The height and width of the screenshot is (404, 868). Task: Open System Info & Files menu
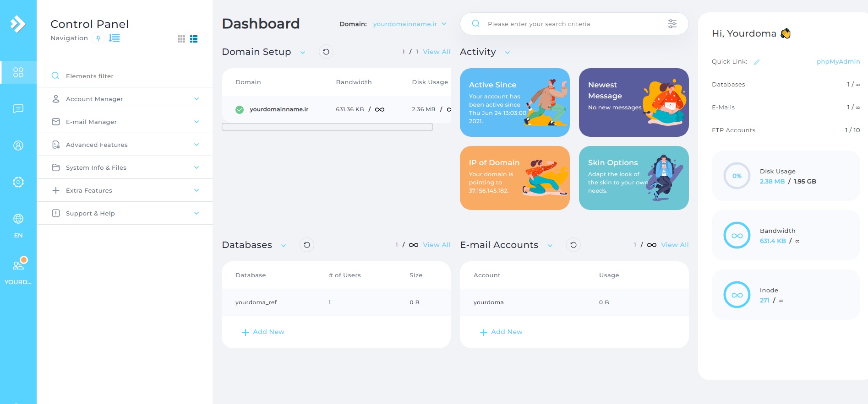(x=125, y=167)
